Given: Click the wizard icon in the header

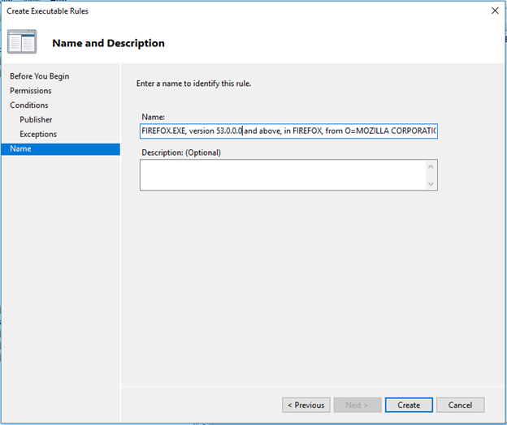Looking at the screenshot, I should [x=22, y=42].
